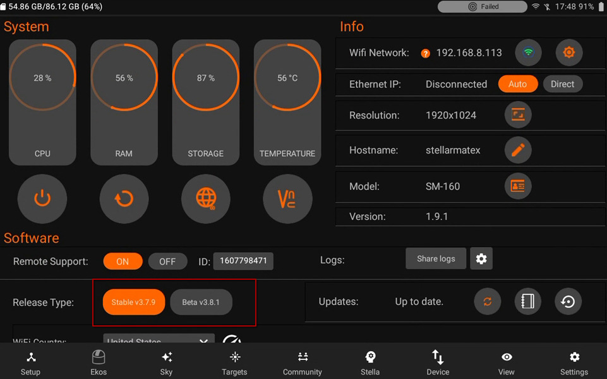607x379 pixels.
Task: Open the Settings tab
Action: [574, 363]
